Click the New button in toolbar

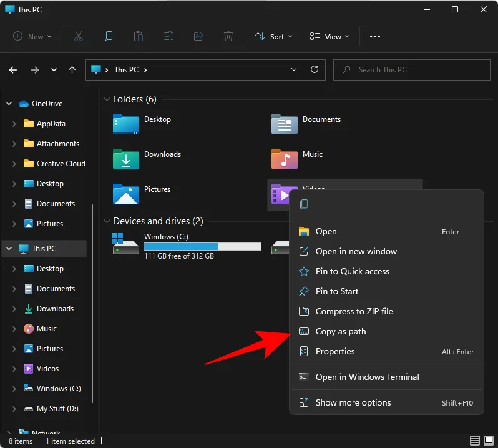tap(33, 37)
